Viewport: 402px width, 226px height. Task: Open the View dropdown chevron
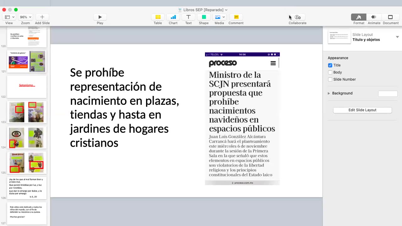coord(14,17)
